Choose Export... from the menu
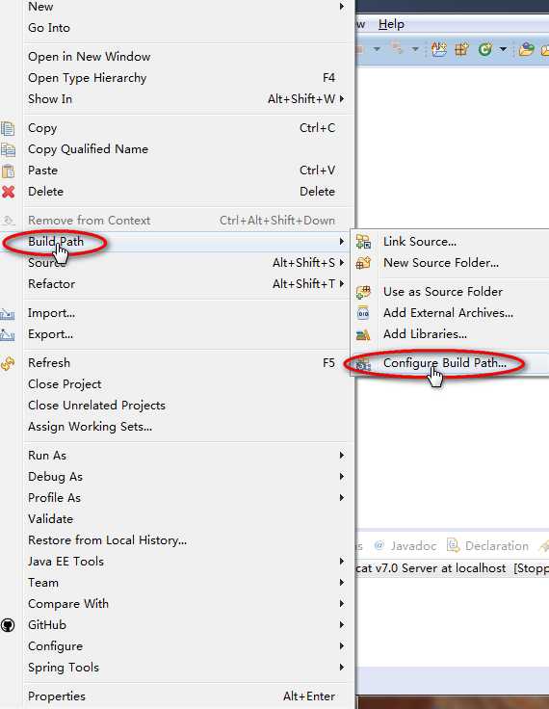The width and height of the screenshot is (549, 709). (188, 334)
